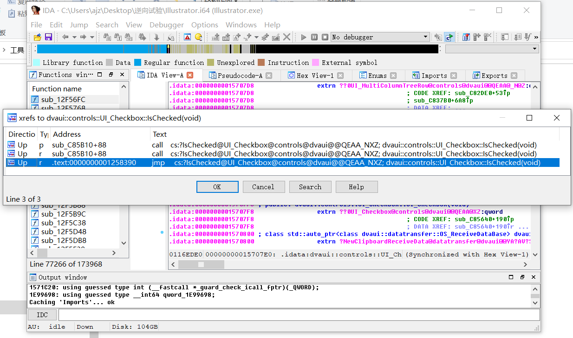This screenshot has height=338, width=573.
Task: Click the delete breakpoint toolbar icon
Action: pyautogui.click(x=488, y=37)
